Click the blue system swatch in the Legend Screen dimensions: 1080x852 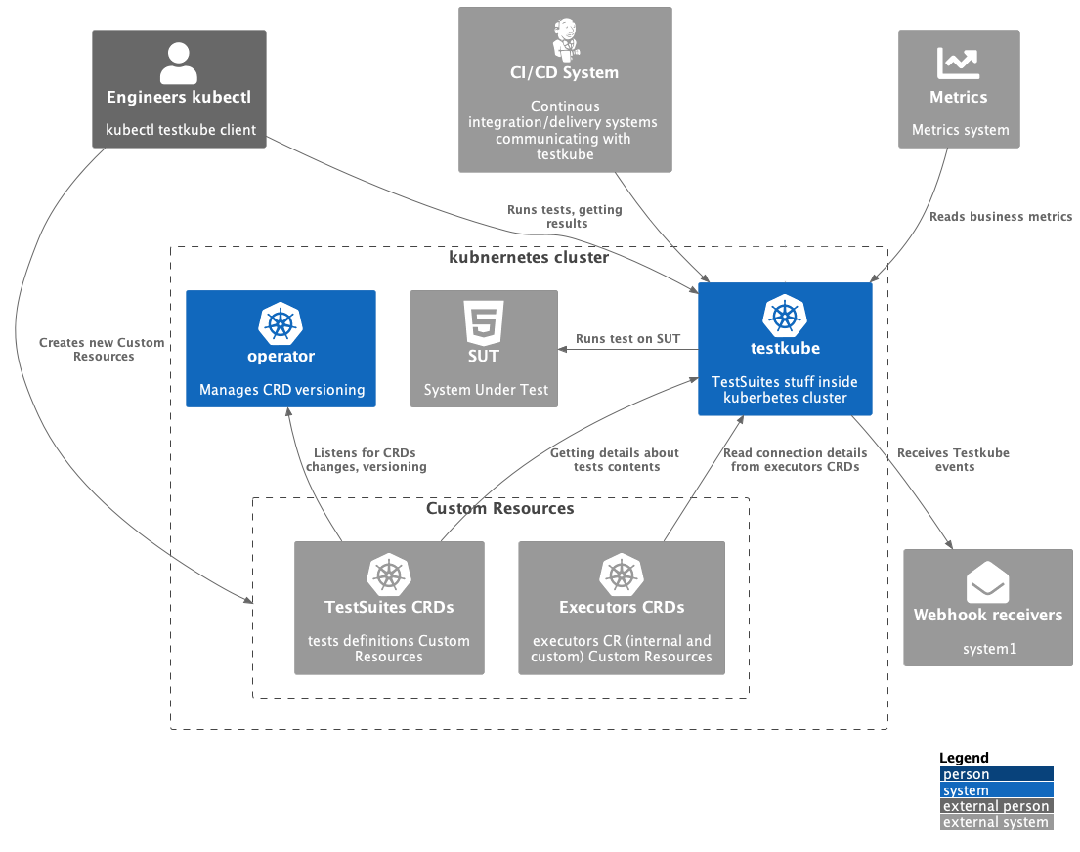996,789
